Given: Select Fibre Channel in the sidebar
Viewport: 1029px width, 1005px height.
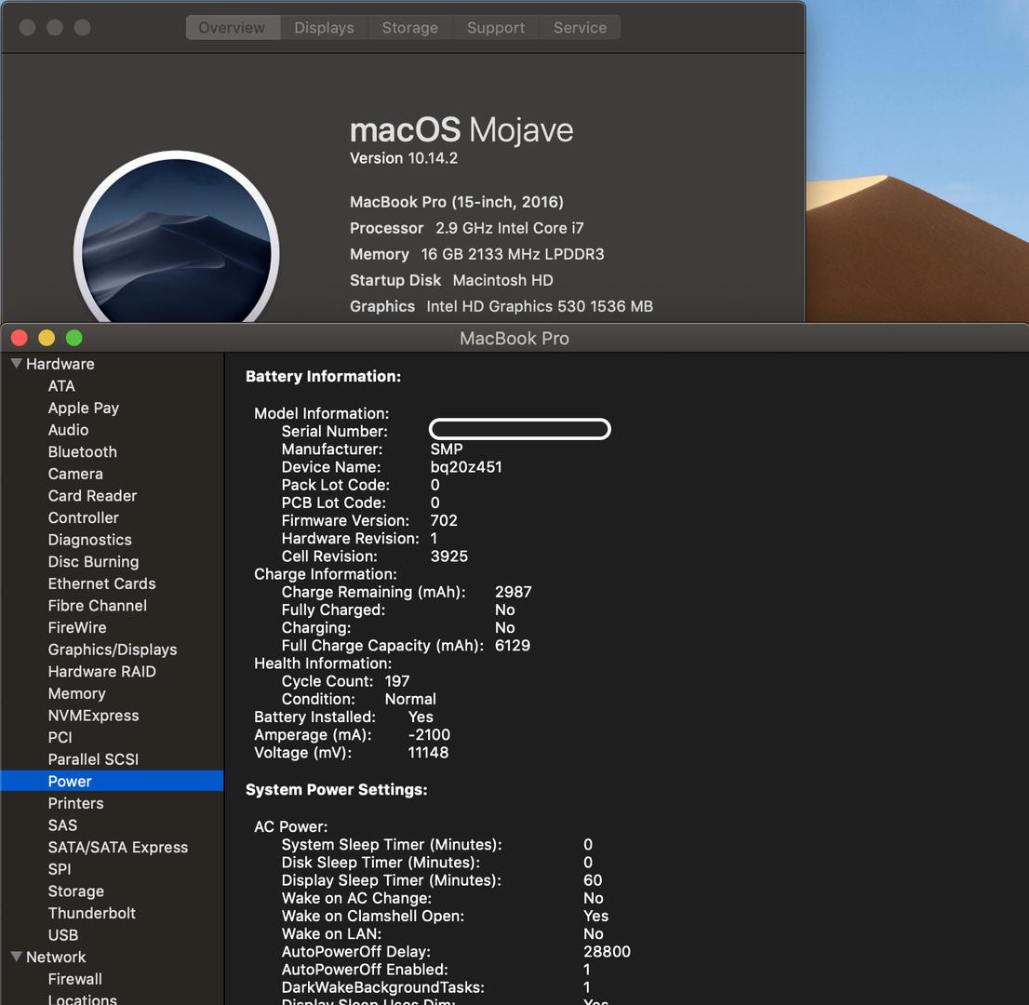Looking at the screenshot, I should click(98, 606).
